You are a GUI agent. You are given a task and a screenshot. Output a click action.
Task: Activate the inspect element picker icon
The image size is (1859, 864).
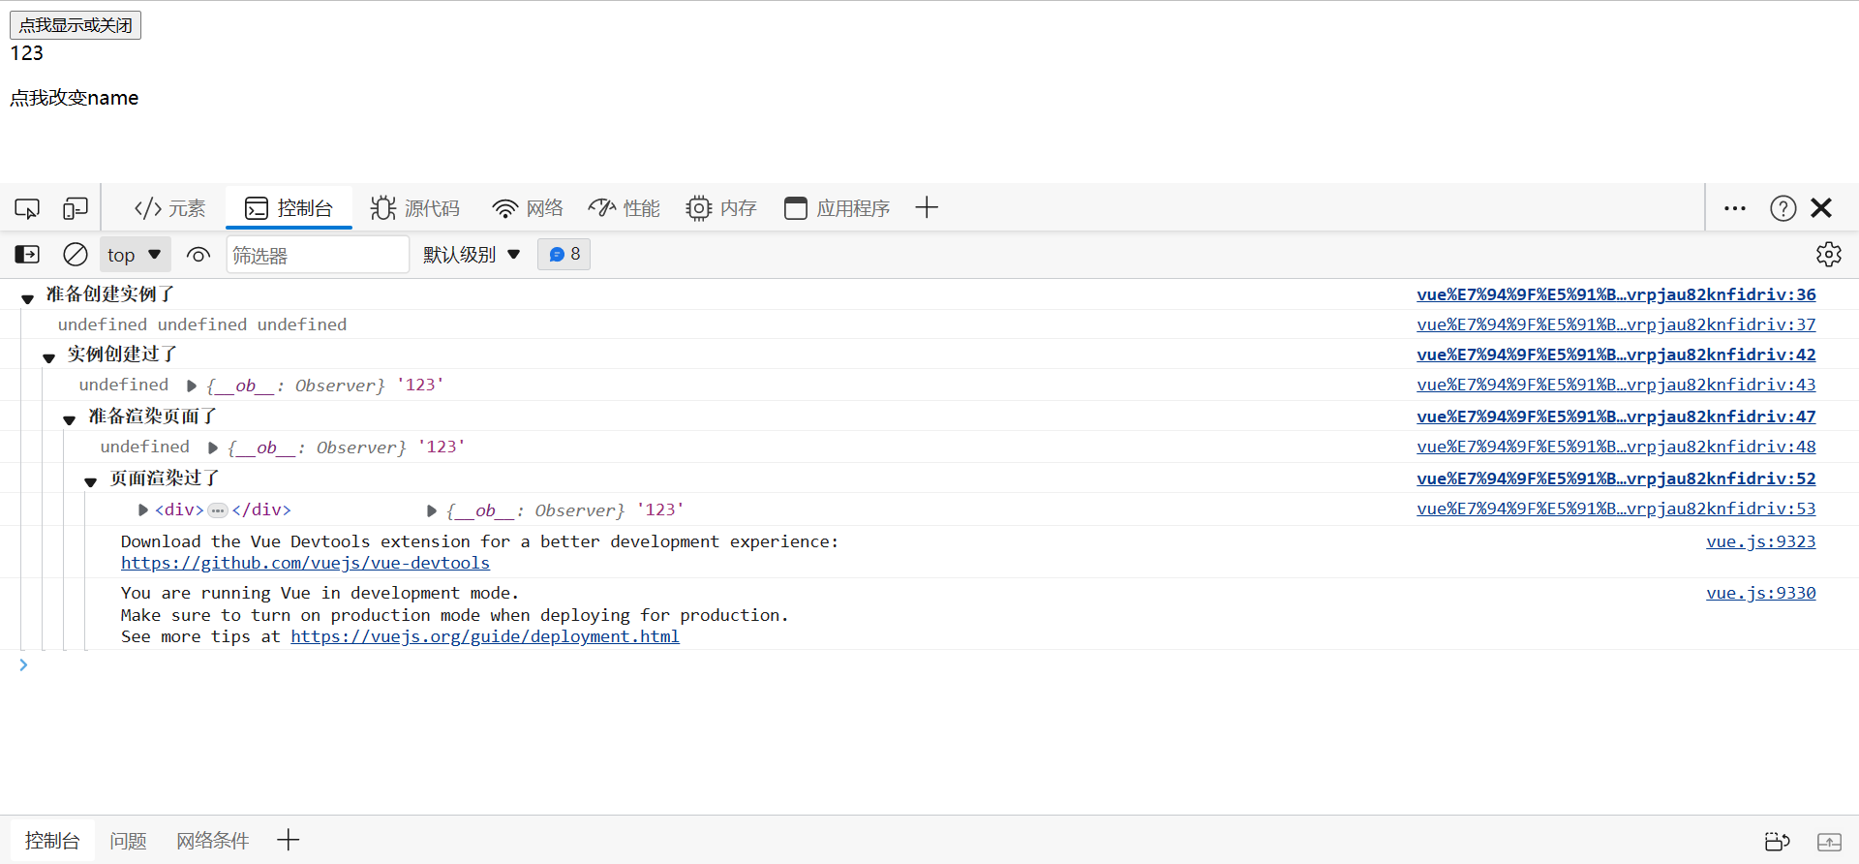point(27,208)
